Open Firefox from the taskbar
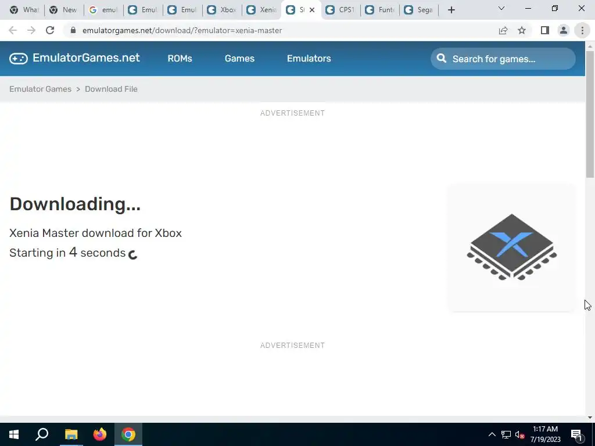The height and width of the screenshot is (446, 595). tap(100, 434)
